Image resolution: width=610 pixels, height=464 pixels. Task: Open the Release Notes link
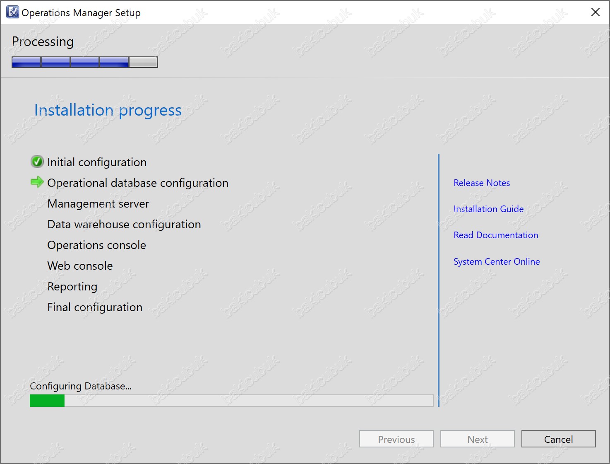482,183
